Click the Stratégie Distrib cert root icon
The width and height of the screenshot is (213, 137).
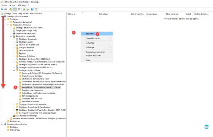2,13
